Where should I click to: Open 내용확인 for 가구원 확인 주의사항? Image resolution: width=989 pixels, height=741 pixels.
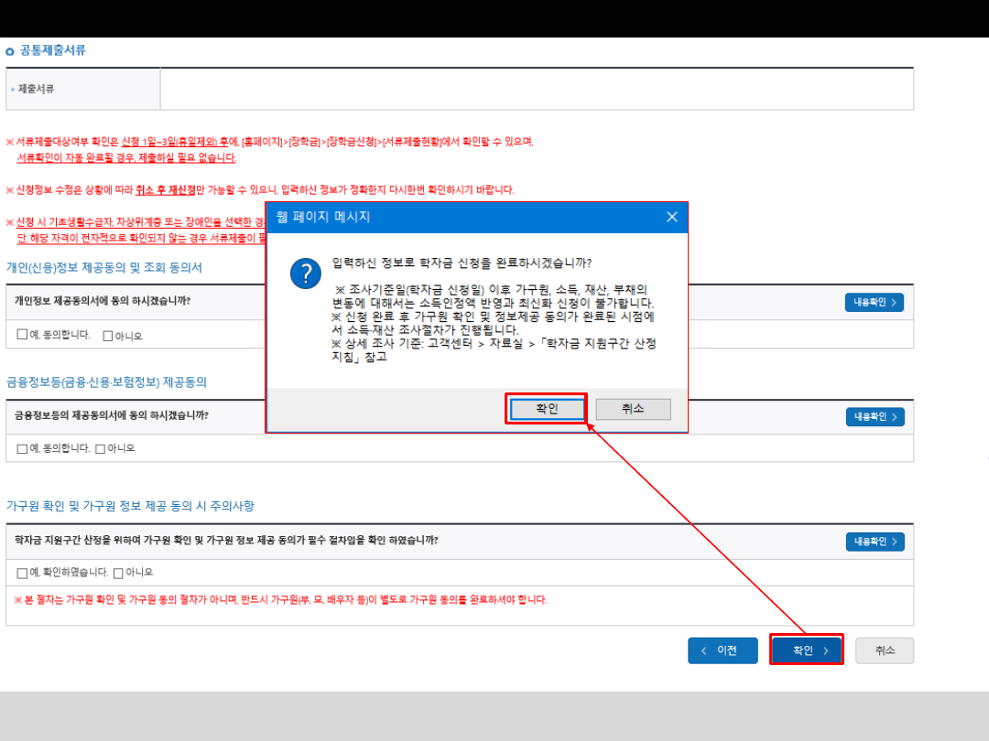click(874, 542)
